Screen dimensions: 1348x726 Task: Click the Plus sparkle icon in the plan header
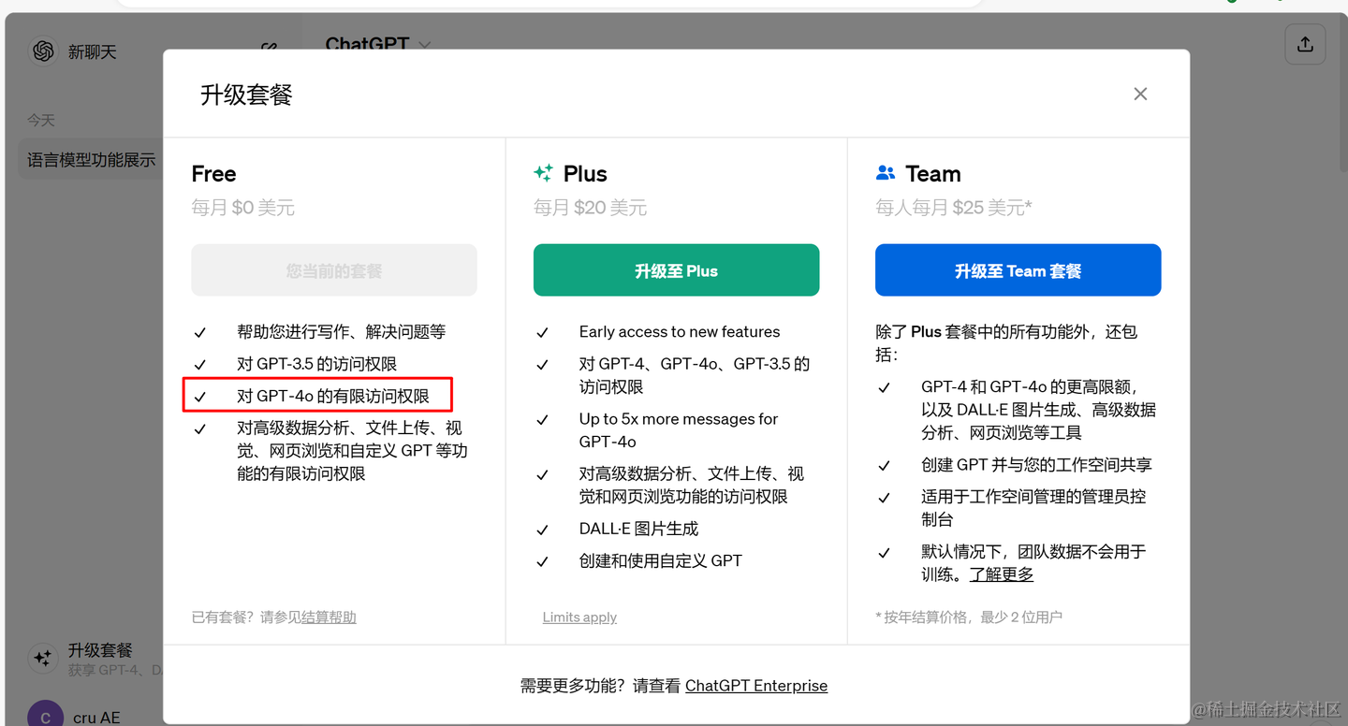pyautogui.click(x=543, y=173)
